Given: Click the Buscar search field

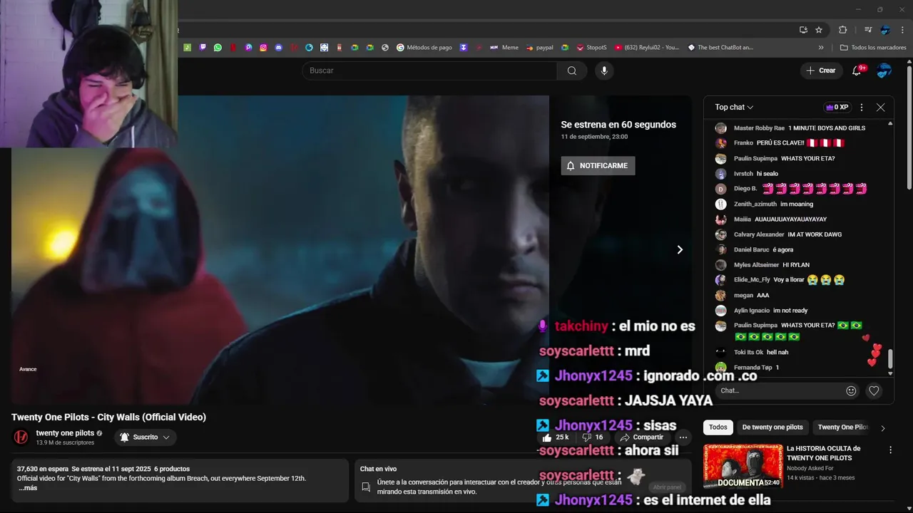Looking at the screenshot, I should point(429,71).
